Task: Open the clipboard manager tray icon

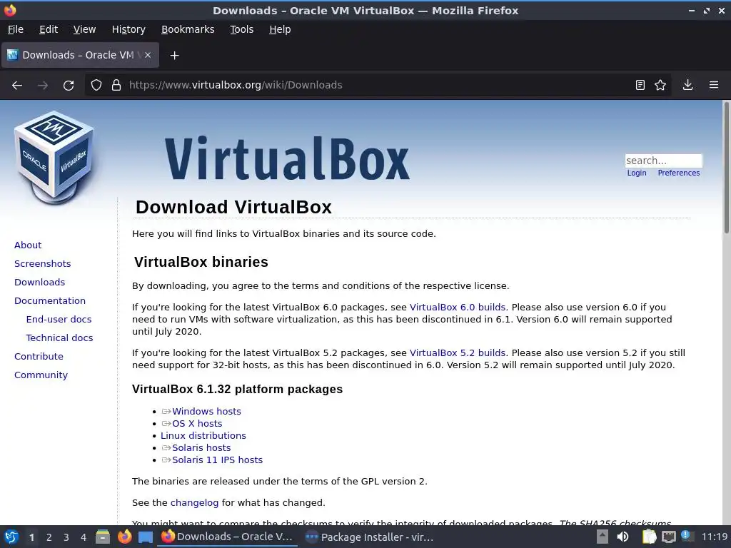Action: [648, 537]
